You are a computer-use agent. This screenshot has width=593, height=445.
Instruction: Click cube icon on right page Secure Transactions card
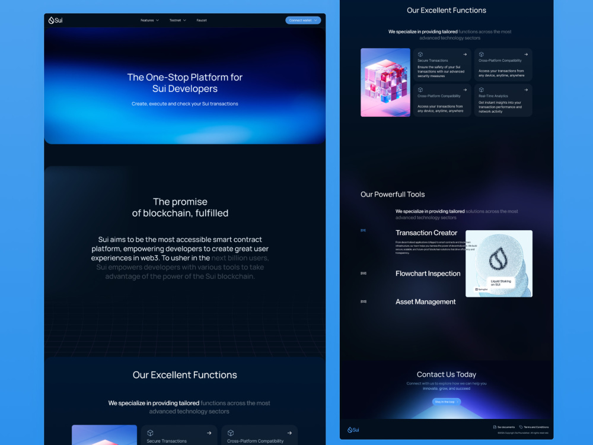pyautogui.click(x=420, y=55)
